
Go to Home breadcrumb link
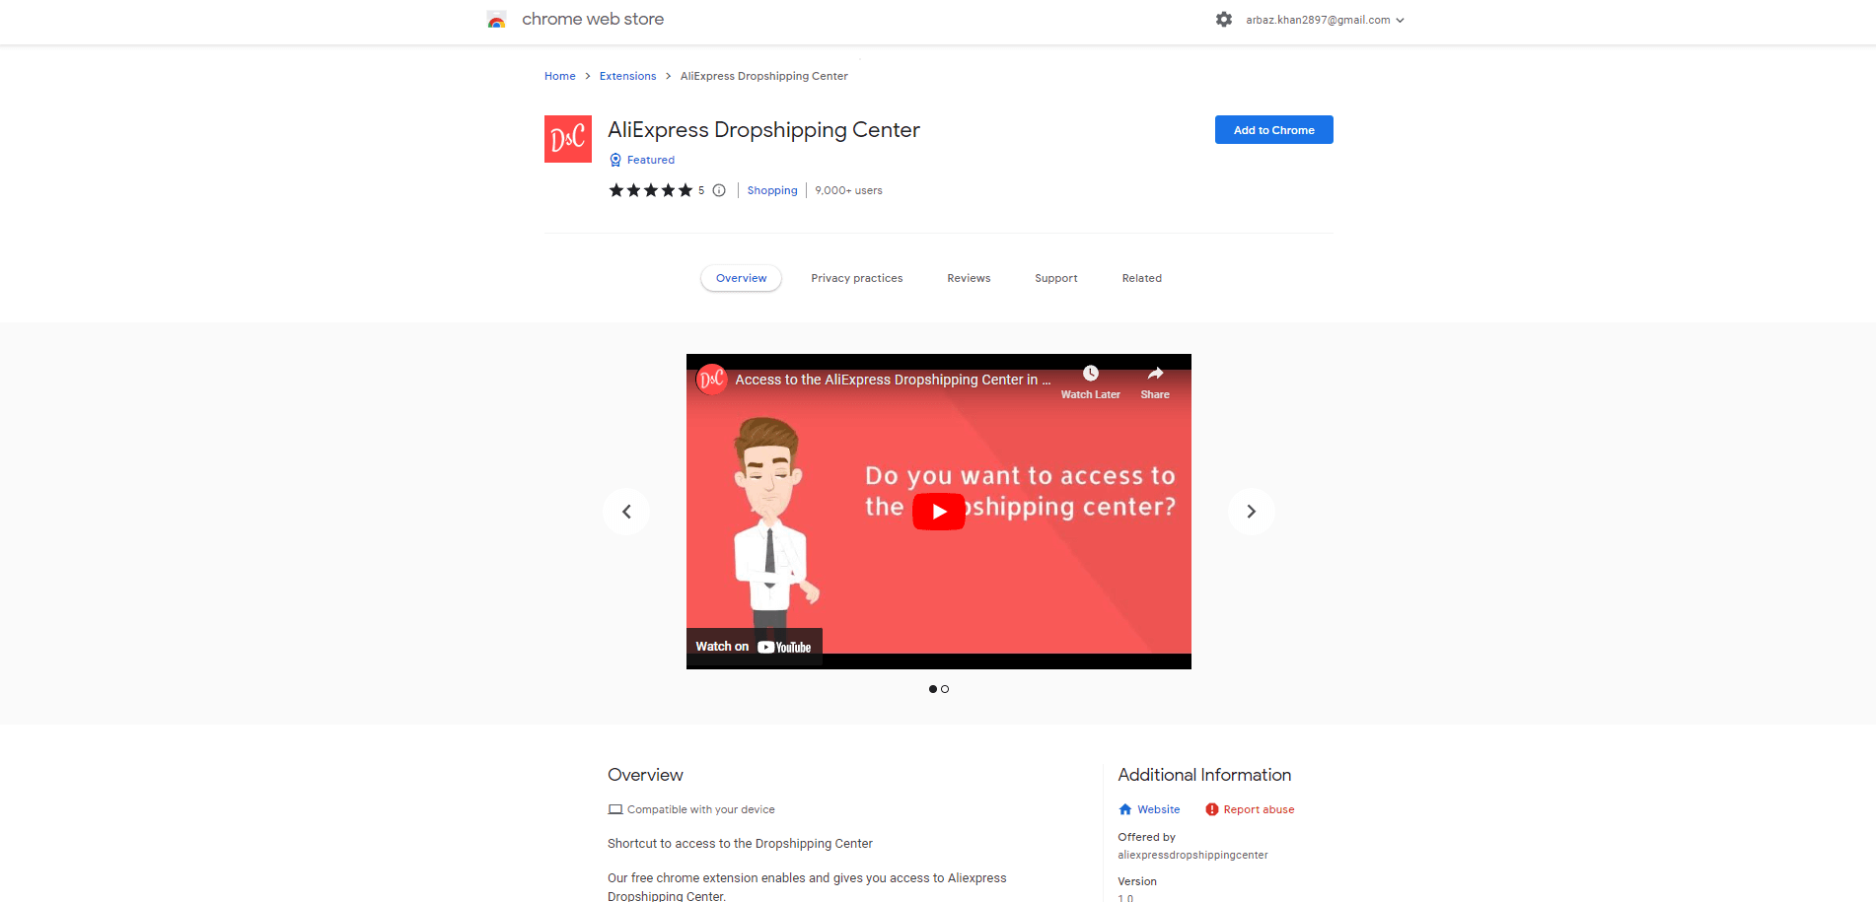pos(559,76)
